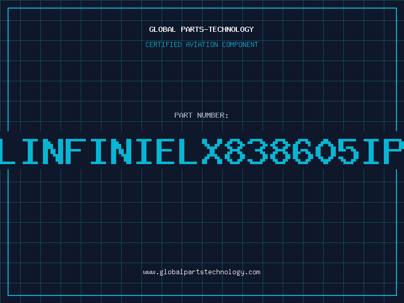Click the PART NUMBER: label

tap(201, 115)
